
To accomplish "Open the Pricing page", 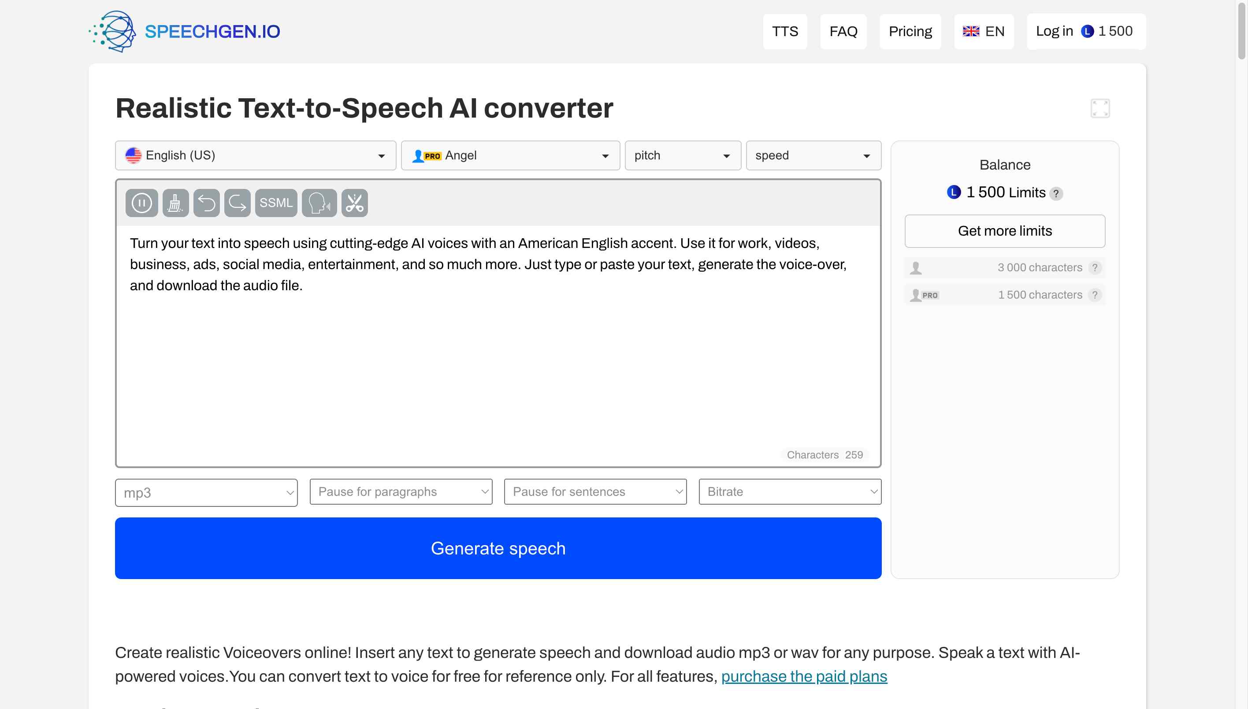I will (x=910, y=32).
